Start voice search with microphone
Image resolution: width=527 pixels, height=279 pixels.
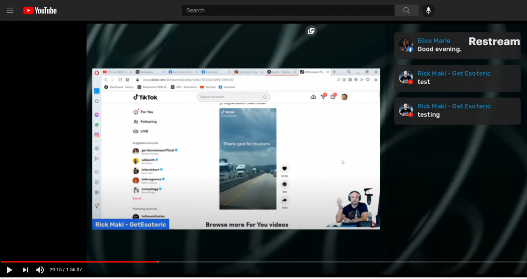[x=428, y=10]
